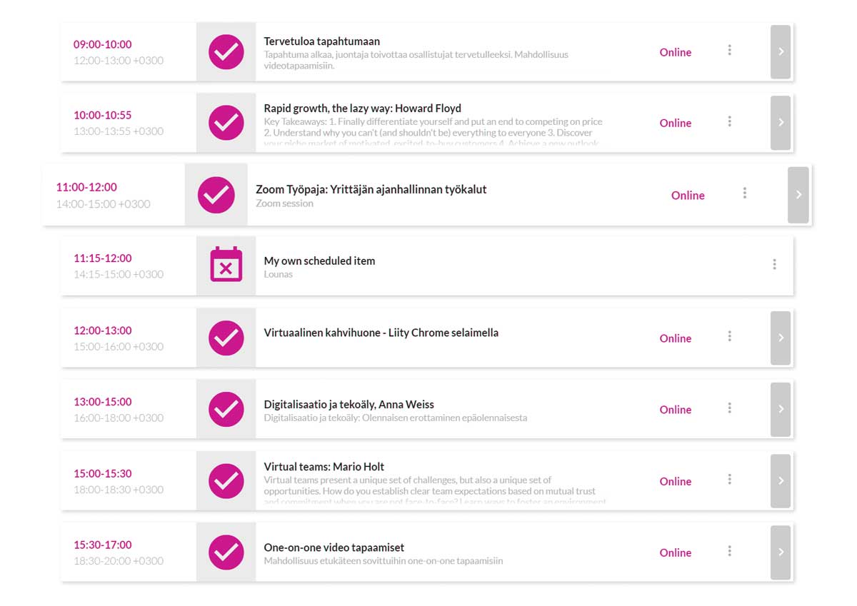The width and height of the screenshot is (857, 606).
Task: Uncheck the Rapid growth session checkmark
Action: (x=226, y=123)
